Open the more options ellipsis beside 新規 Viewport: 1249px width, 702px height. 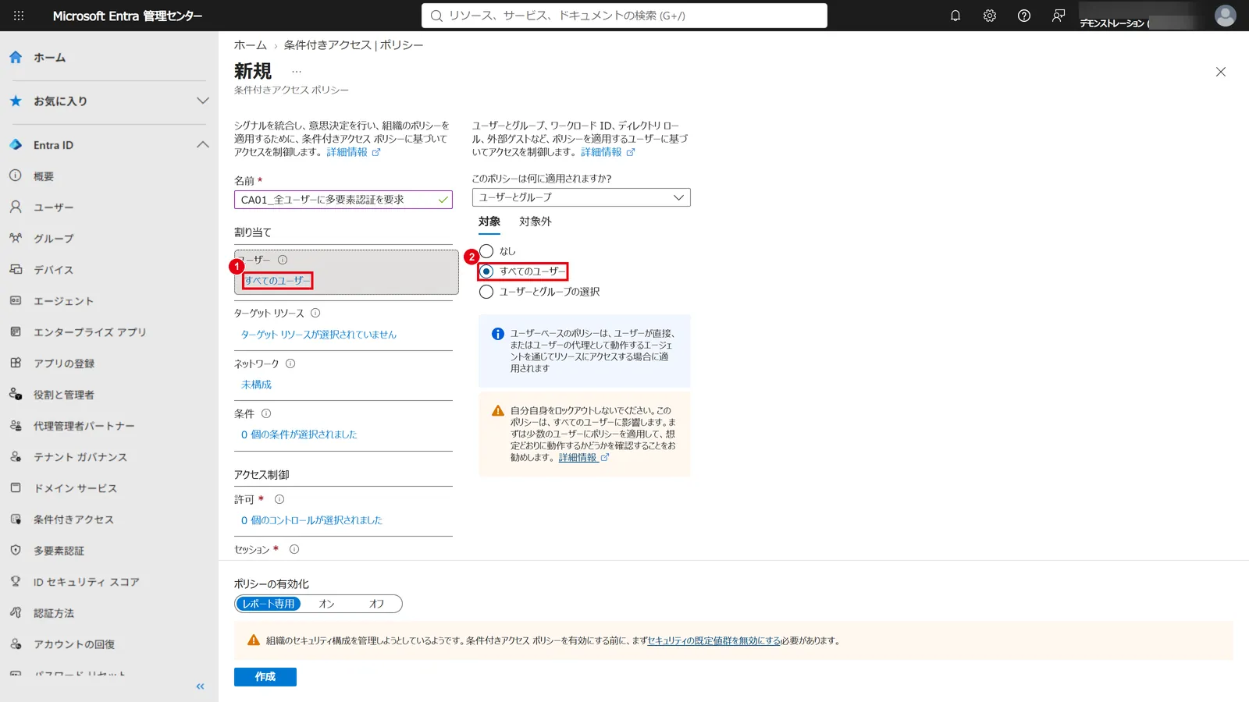click(x=297, y=71)
